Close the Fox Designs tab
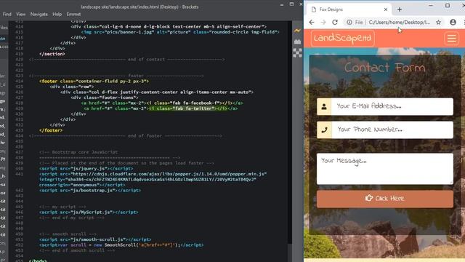 [386, 9]
